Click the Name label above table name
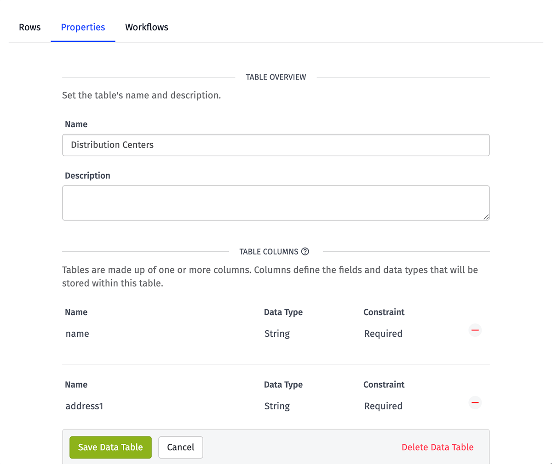This screenshot has height=464, width=552. tap(76, 124)
